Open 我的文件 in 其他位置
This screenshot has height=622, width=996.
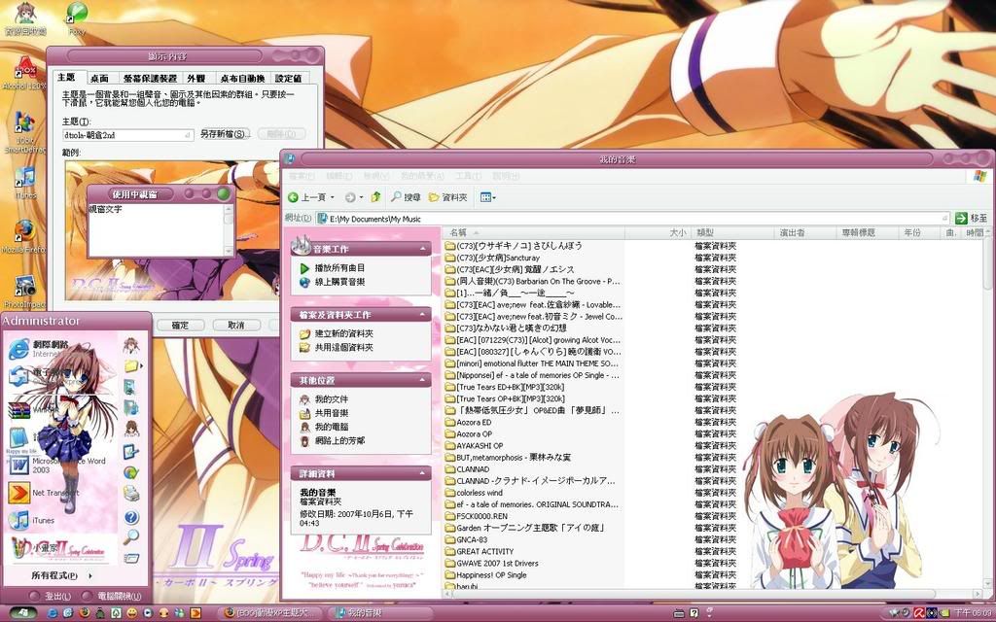pos(331,399)
